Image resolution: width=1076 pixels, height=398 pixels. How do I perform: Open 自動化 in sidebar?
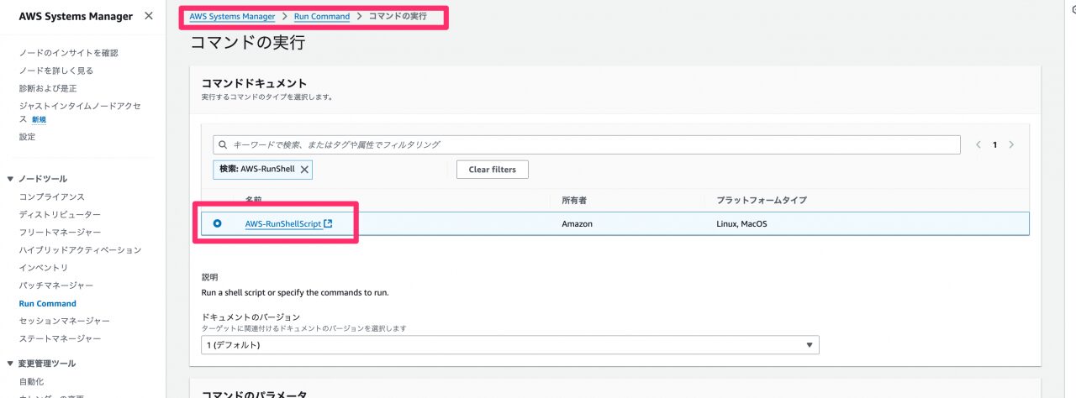[x=32, y=381]
